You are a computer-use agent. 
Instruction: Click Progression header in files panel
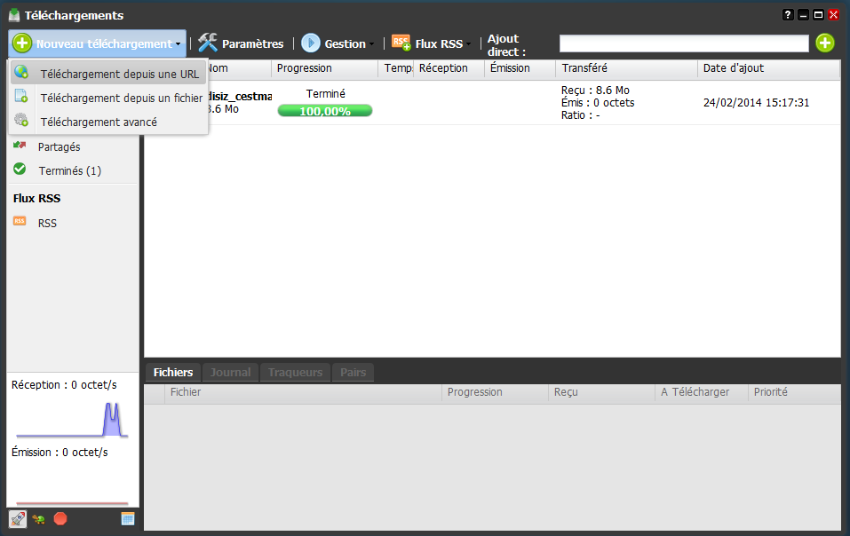(x=495, y=392)
